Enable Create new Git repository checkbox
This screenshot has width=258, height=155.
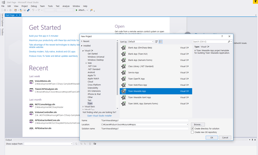click(192, 132)
